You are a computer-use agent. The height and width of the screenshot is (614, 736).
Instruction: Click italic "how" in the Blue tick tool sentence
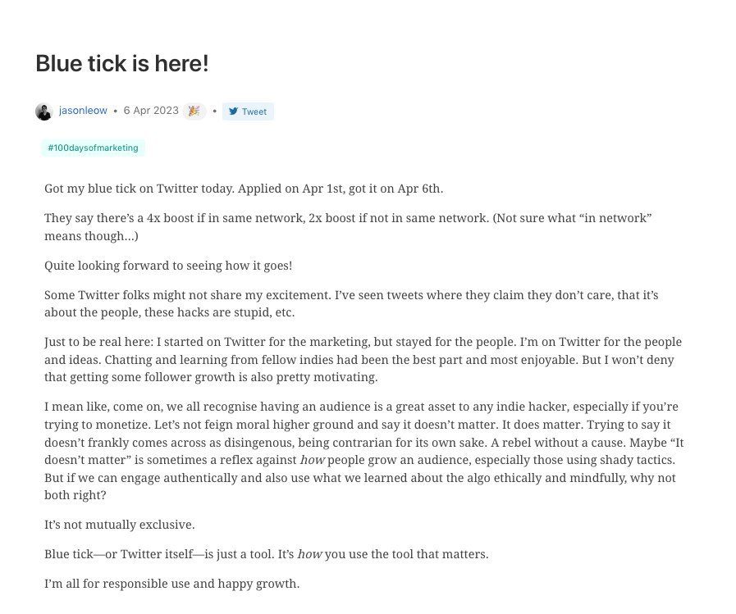click(x=310, y=554)
